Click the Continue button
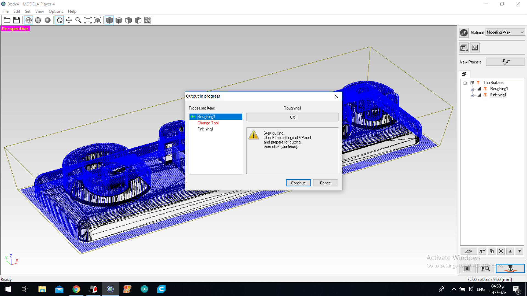Viewport: 527px width, 296px height. pyautogui.click(x=298, y=183)
